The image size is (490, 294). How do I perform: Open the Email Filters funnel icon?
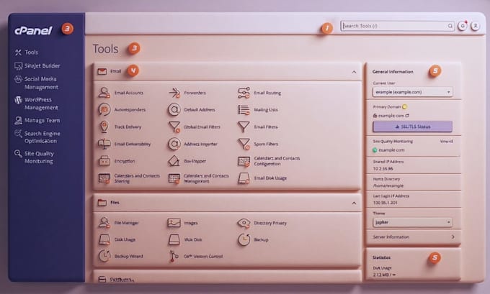point(244,127)
